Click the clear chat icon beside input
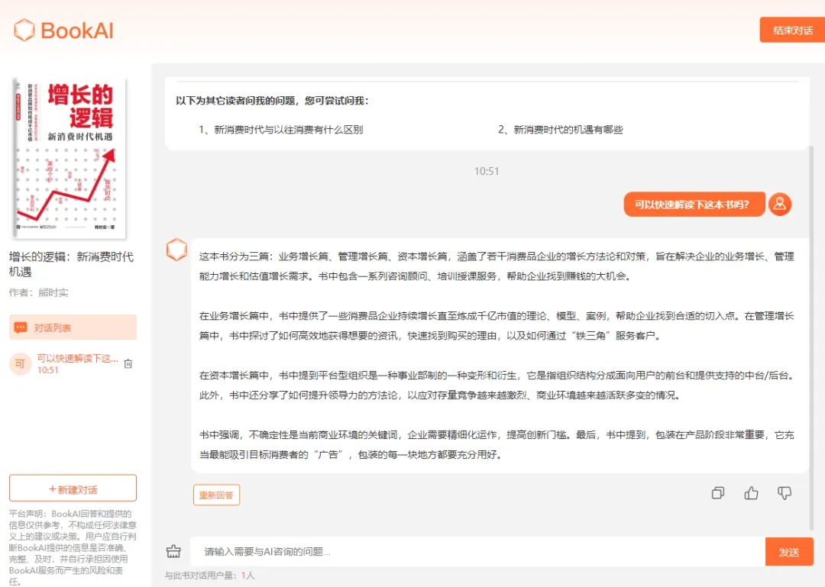The image size is (825, 587). tap(174, 551)
